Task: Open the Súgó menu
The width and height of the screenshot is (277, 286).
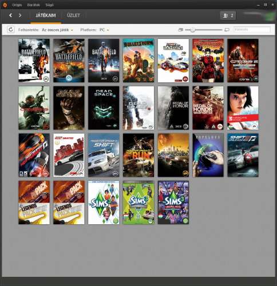Action: coord(49,5)
